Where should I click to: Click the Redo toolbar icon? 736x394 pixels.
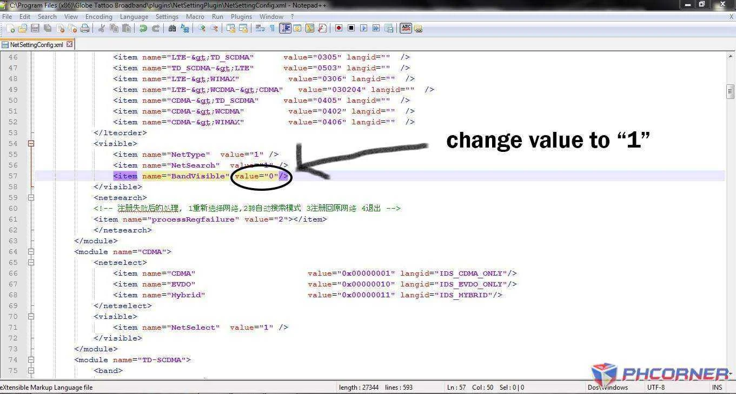coord(155,28)
